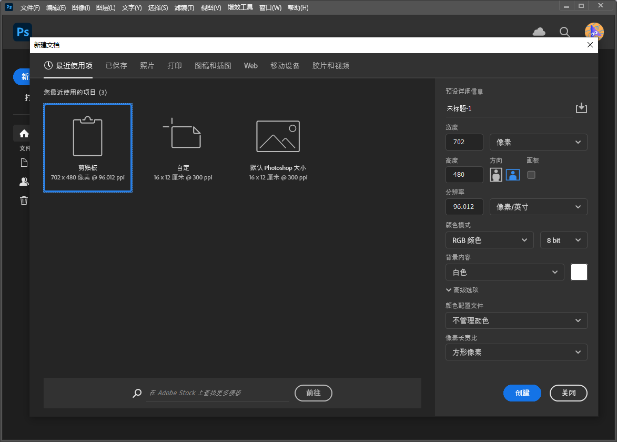Click the 前往 button for Adobe Stock

tap(313, 393)
